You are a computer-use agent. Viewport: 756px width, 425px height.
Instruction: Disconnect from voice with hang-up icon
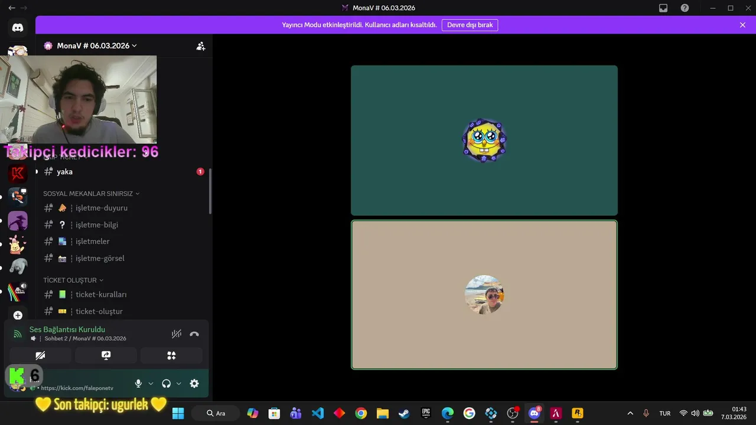tap(194, 334)
